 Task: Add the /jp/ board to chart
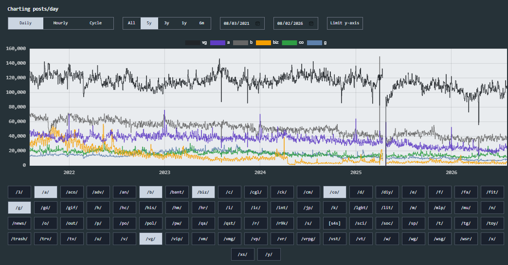point(308,208)
